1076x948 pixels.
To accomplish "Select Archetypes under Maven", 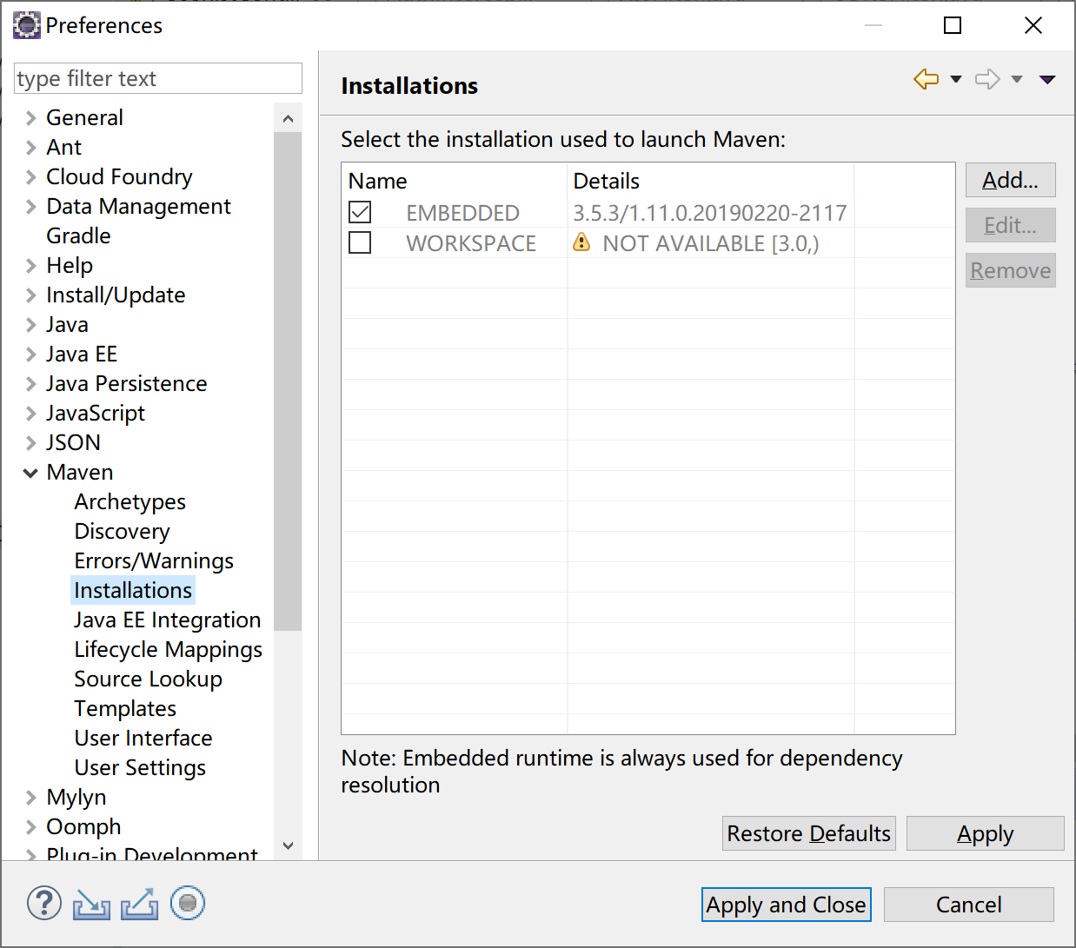I will click(130, 502).
